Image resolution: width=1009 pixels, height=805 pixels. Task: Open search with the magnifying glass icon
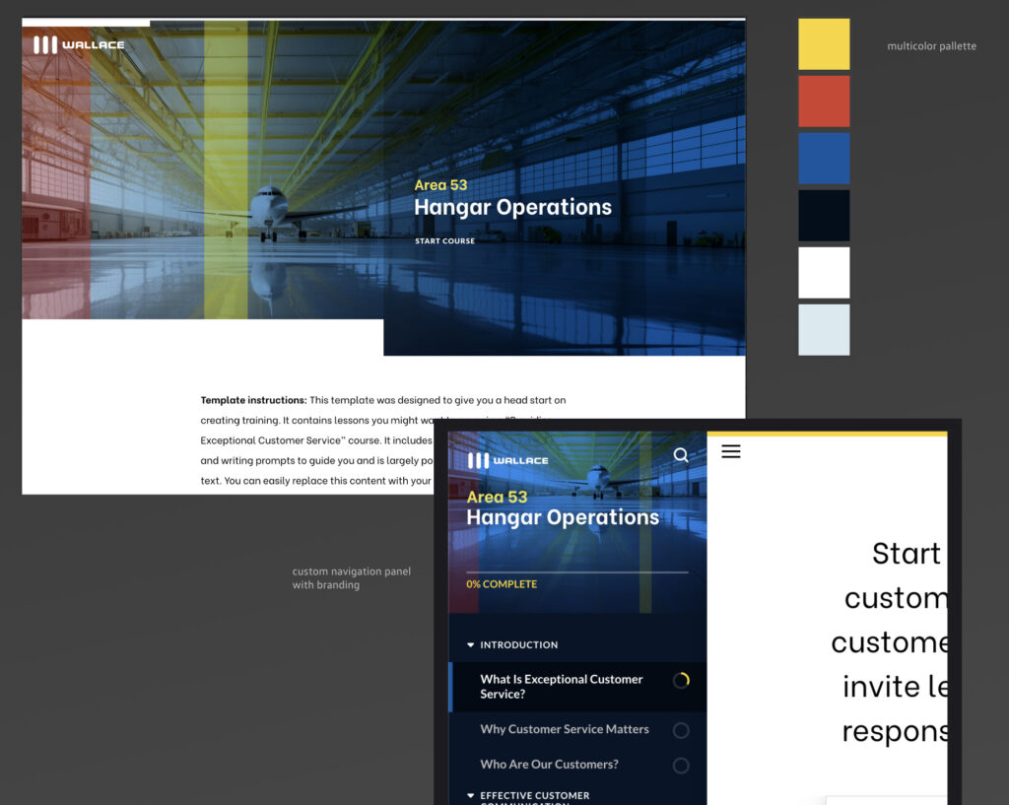click(681, 455)
